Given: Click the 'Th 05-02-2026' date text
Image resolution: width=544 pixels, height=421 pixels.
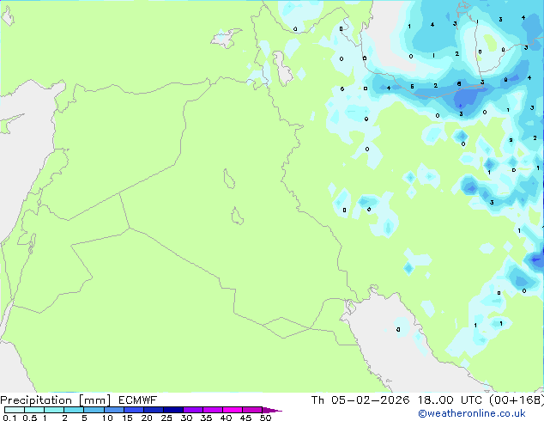Looking at the screenshot, I should click(360, 400).
